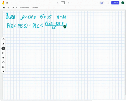The width and height of the screenshot is (126, 101).
Task: Expand the frame bar thumbnail
Action: [x=63, y=3]
